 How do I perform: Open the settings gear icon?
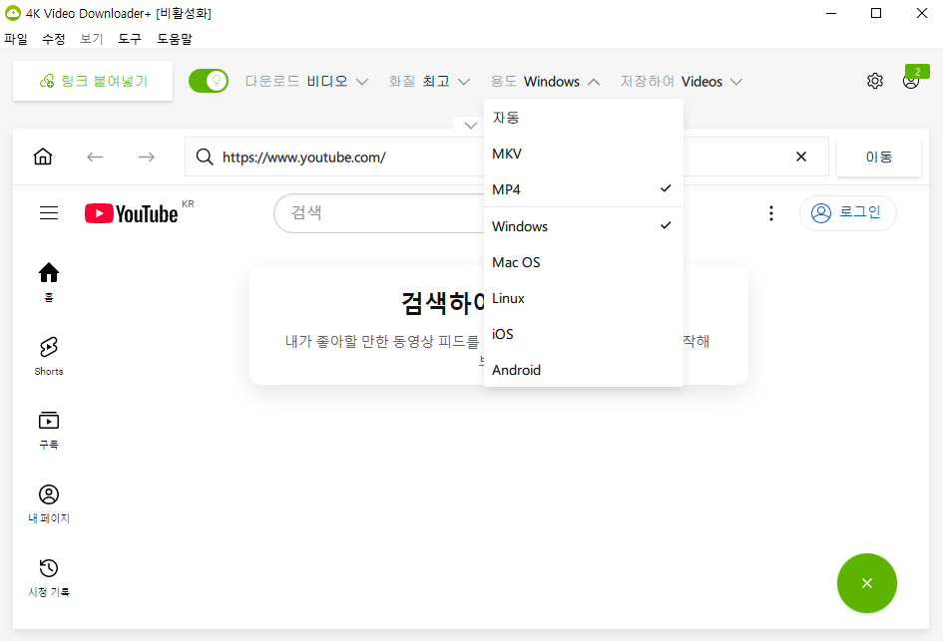click(875, 81)
